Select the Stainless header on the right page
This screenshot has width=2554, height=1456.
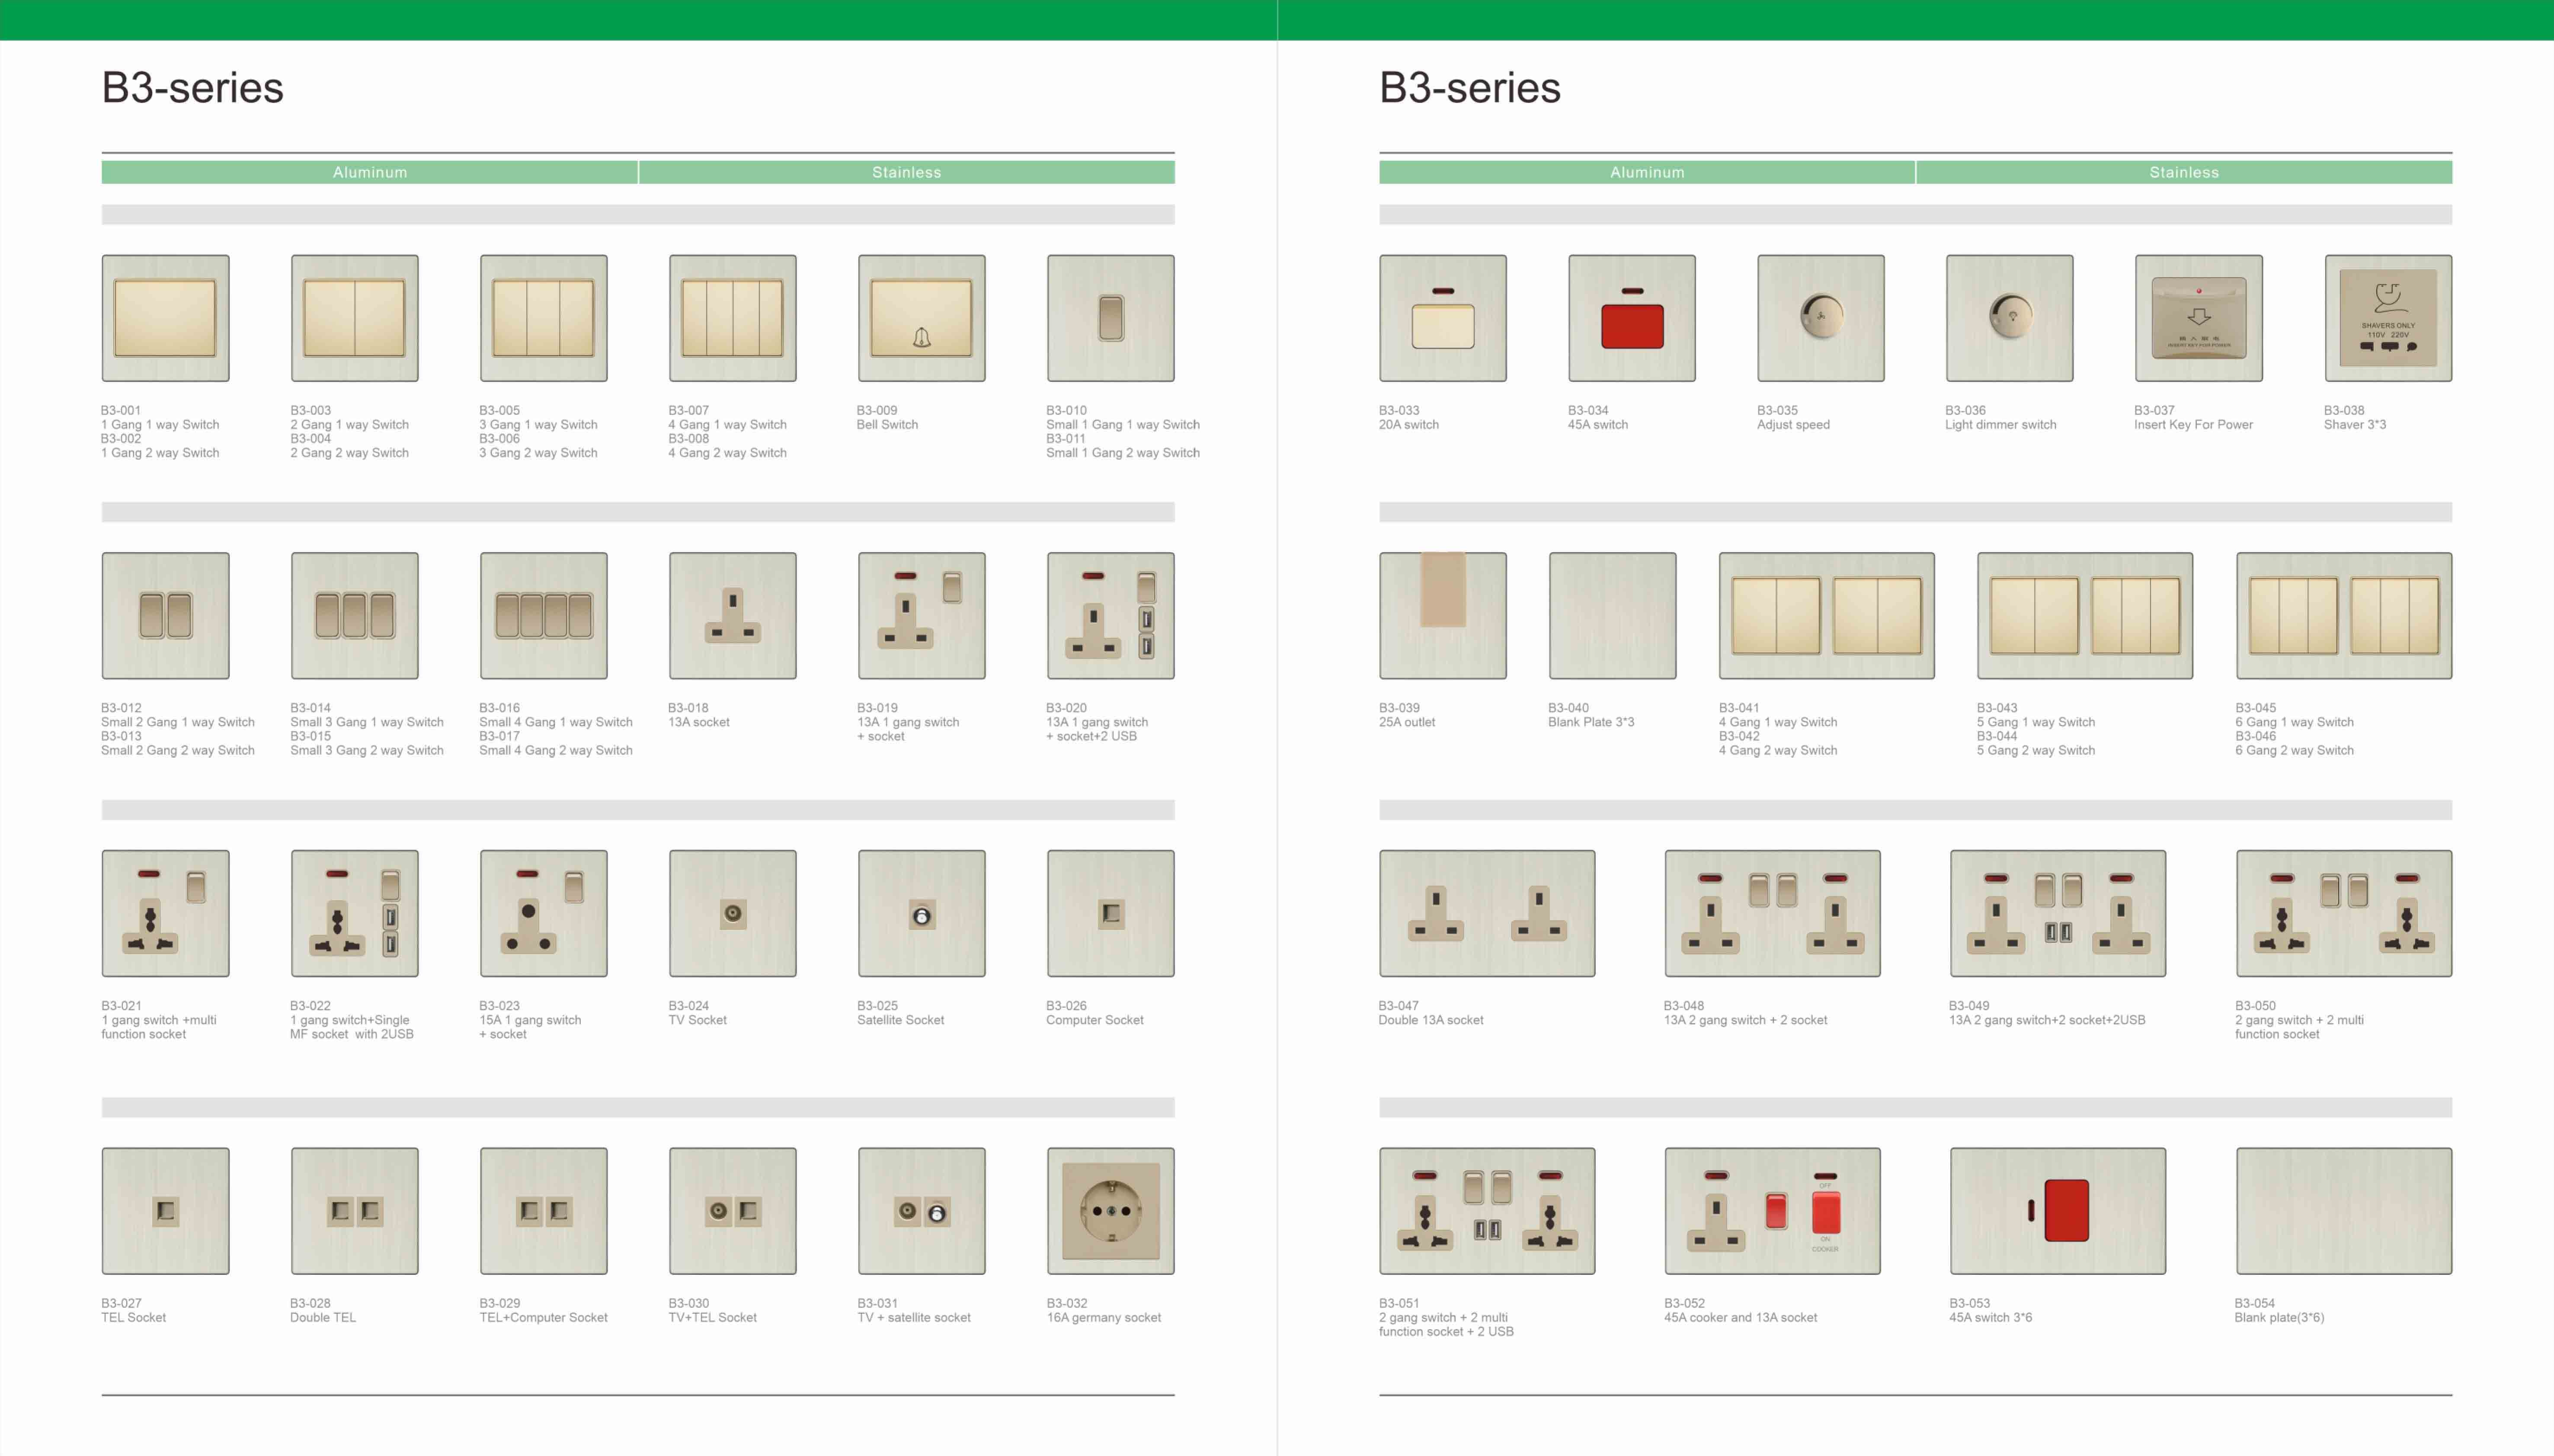pyautogui.click(x=2184, y=172)
